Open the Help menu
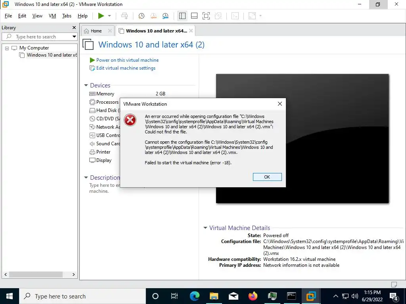The width and height of the screenshot is (406, 304). click(x=82, y=16)
